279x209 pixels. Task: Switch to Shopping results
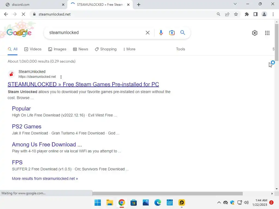pyautogui.click(x=106, y=49)
